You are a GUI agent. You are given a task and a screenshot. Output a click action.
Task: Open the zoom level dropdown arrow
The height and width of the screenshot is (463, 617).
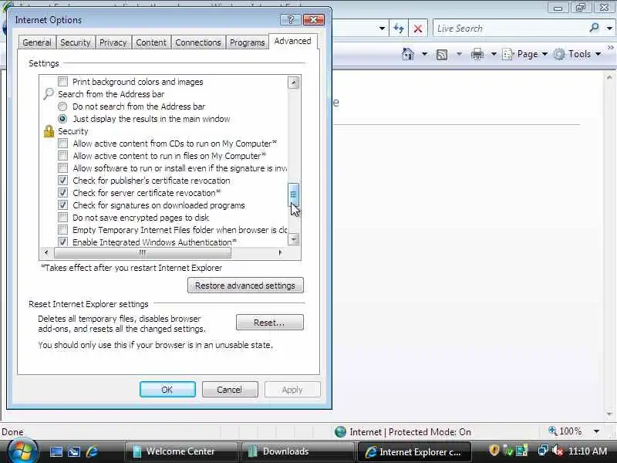pos(596,431)
